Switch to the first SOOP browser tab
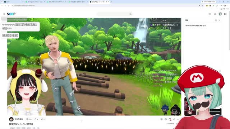The image size is (230, 129). (14, 2)
